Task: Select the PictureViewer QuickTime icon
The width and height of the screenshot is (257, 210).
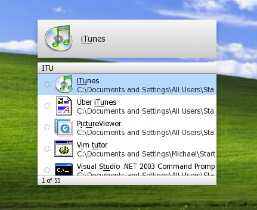Action: (64, 127)
